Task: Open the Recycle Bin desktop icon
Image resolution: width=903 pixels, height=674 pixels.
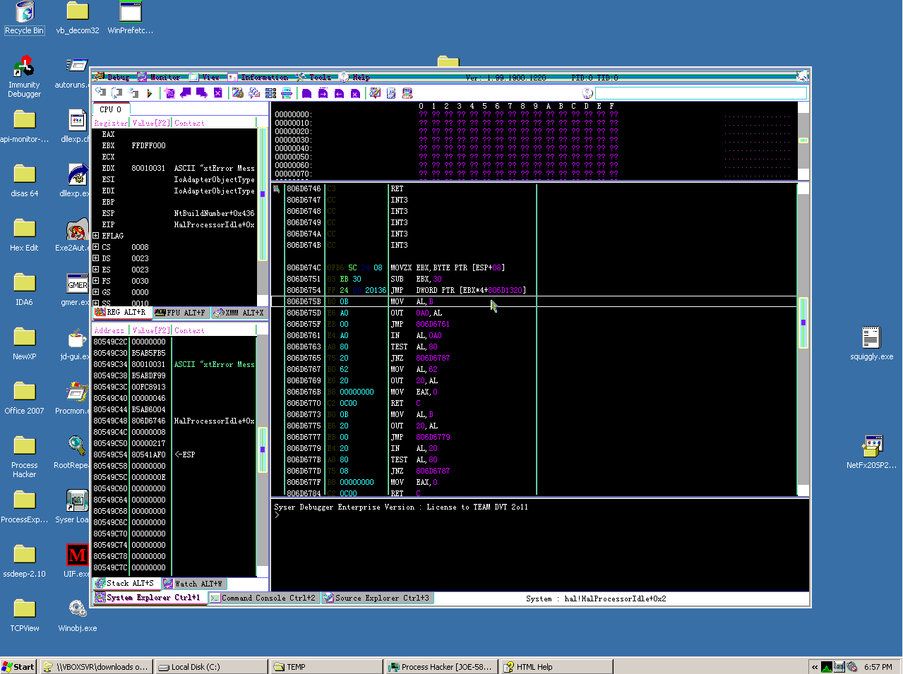Action: coord(25,18)
